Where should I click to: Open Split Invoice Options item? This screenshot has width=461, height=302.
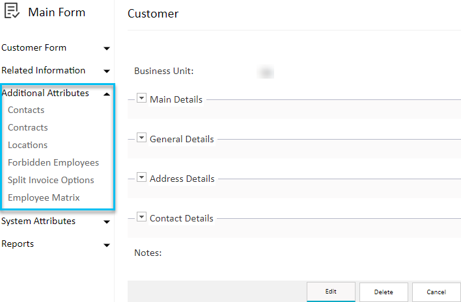pos(51,181)
